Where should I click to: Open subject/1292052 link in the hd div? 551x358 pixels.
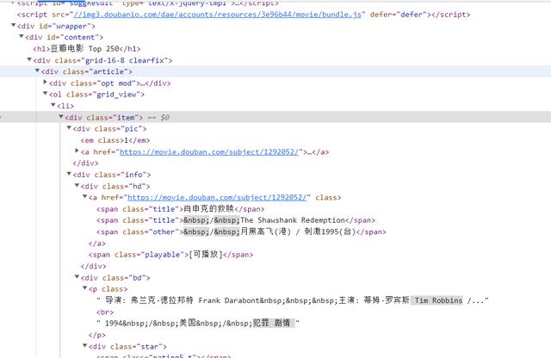tap(217, 197)
